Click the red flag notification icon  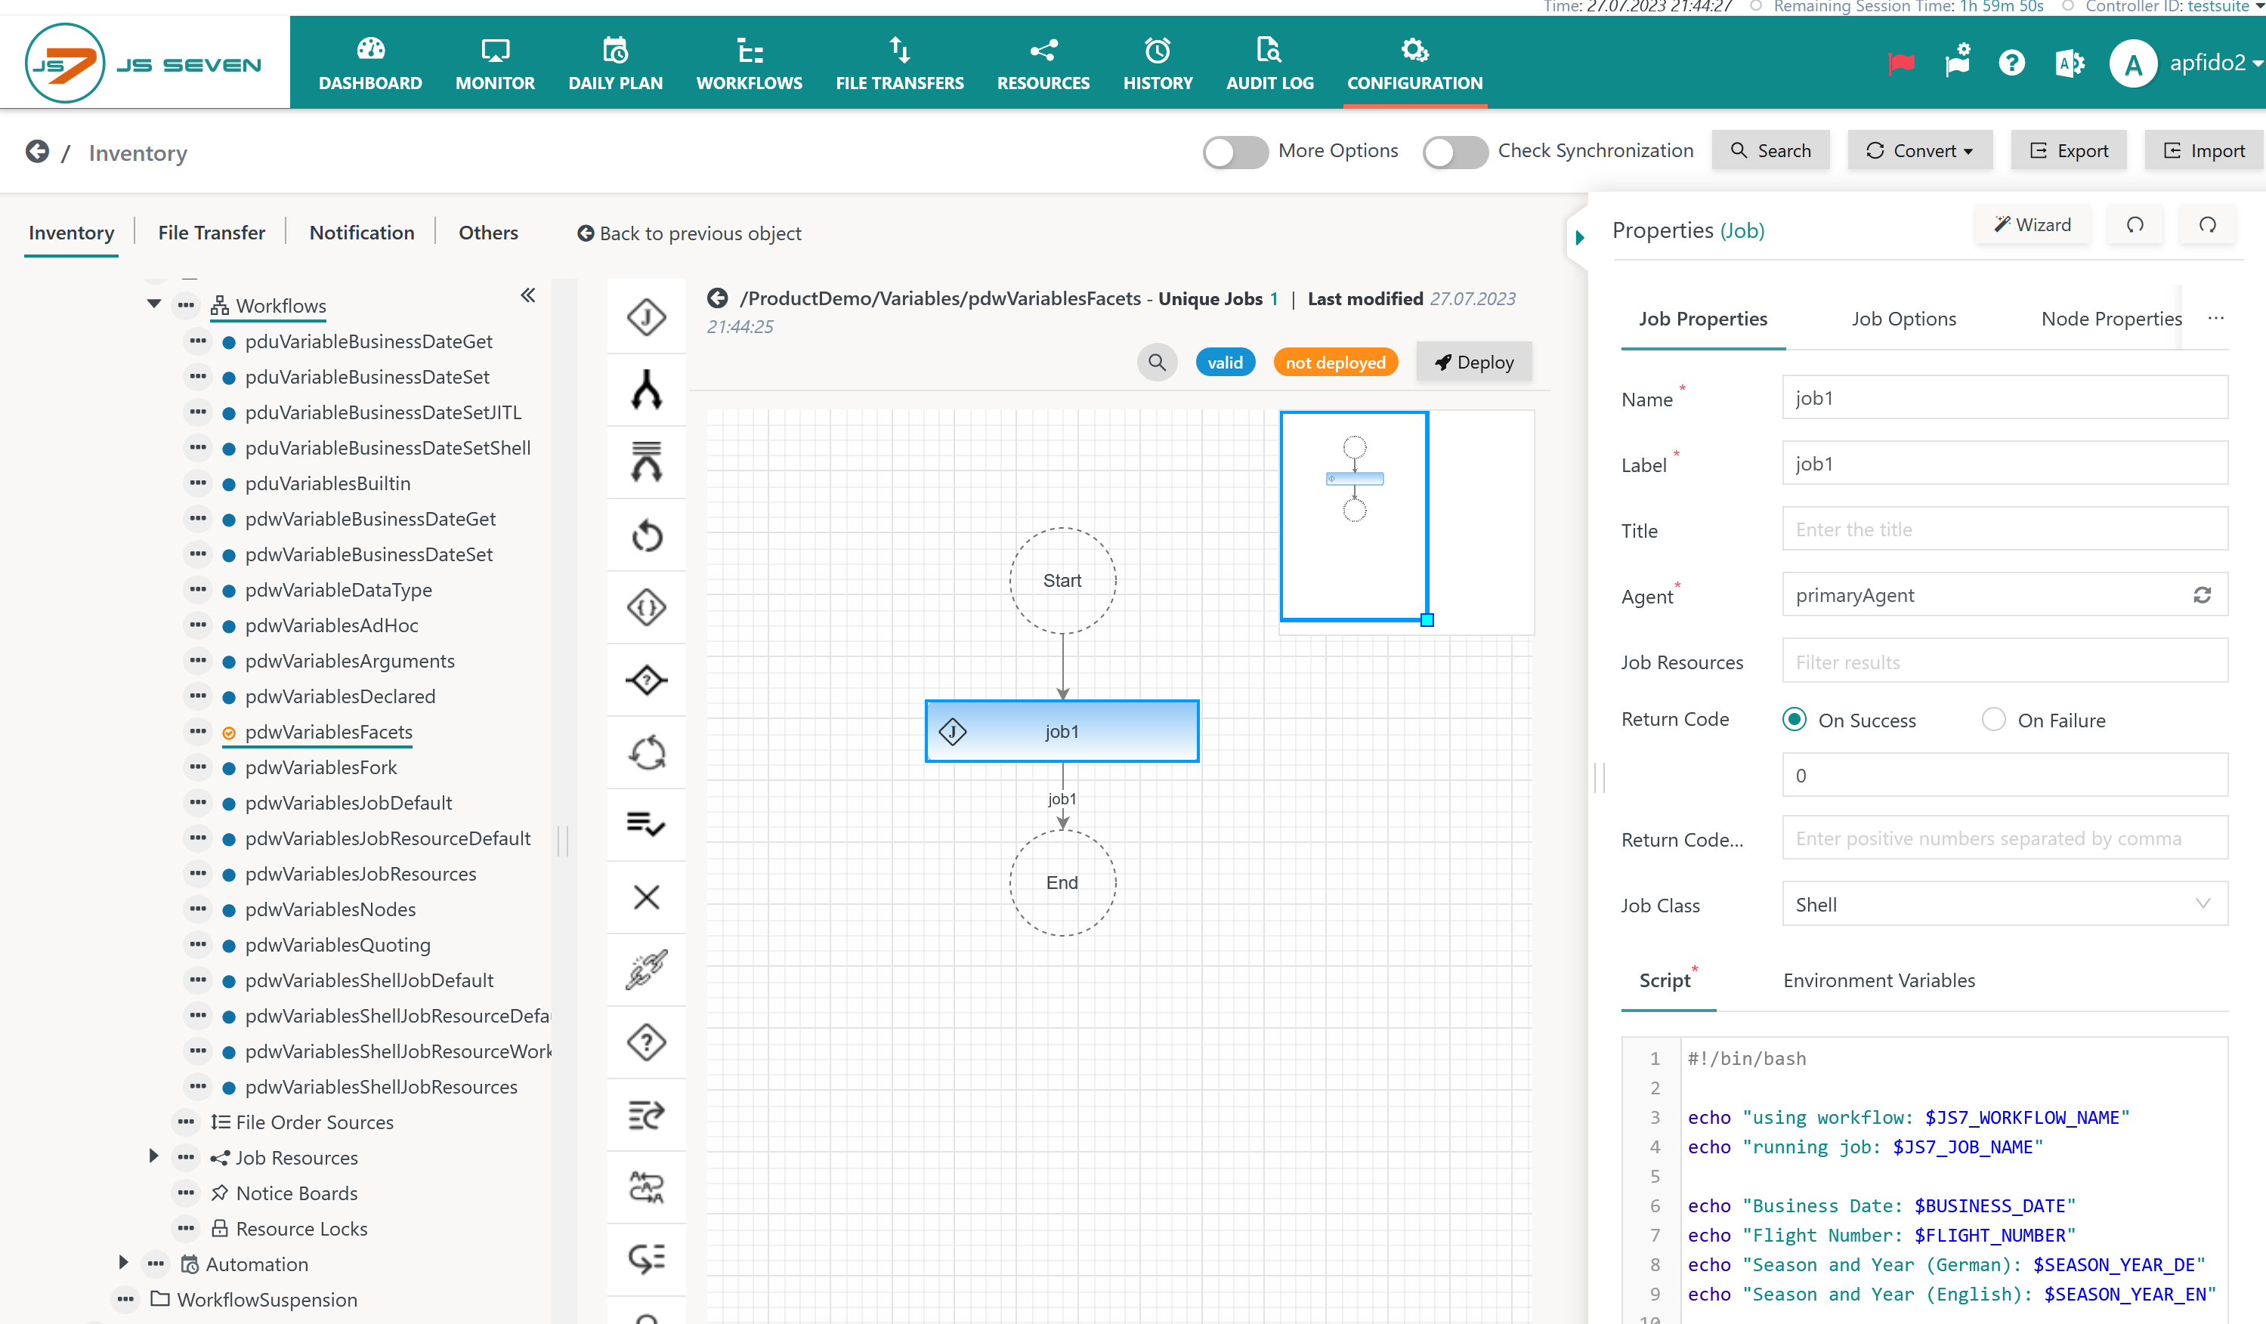(1901, 63)
